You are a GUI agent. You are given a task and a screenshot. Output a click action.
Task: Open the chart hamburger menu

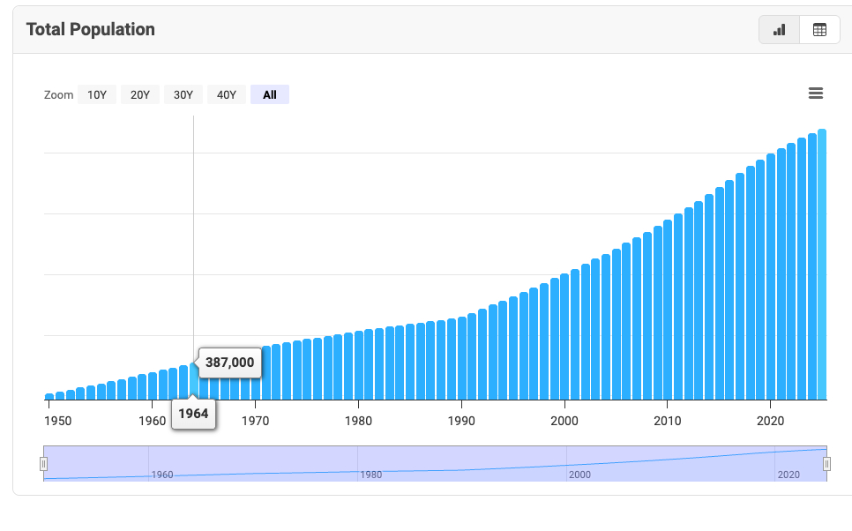816,93
